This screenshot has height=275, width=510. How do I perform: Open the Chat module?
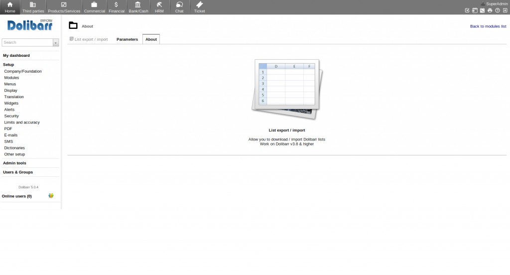[179, 7]
